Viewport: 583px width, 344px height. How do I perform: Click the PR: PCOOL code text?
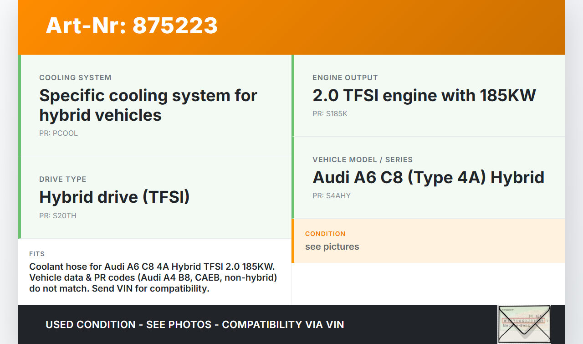tap(58, 133)
